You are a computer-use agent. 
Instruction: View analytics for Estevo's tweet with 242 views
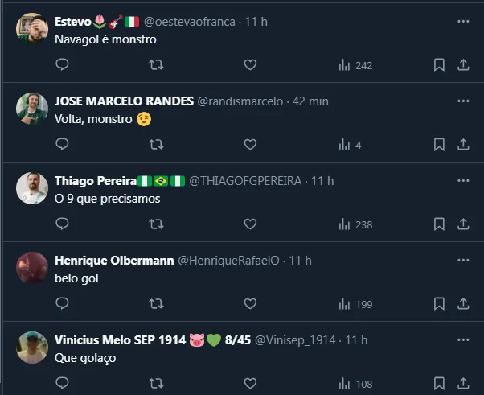tap(355, 65)
